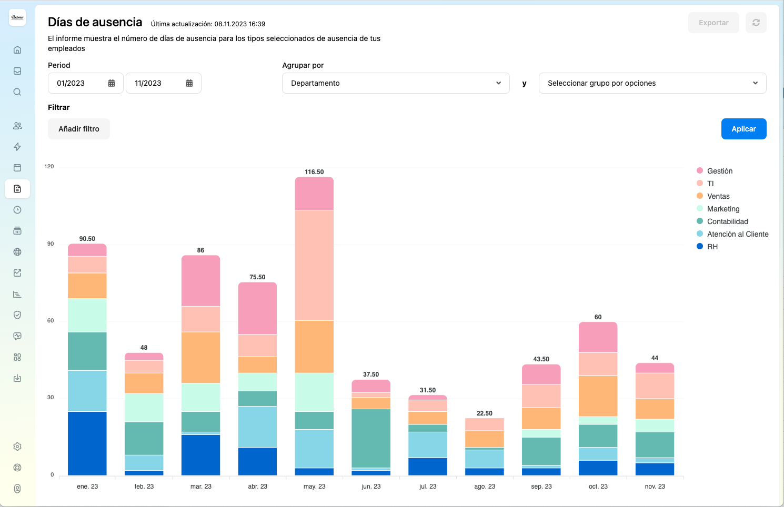
Task: Click the '90.50' total label
Action: pyautogui.click(x=87, y=239)
